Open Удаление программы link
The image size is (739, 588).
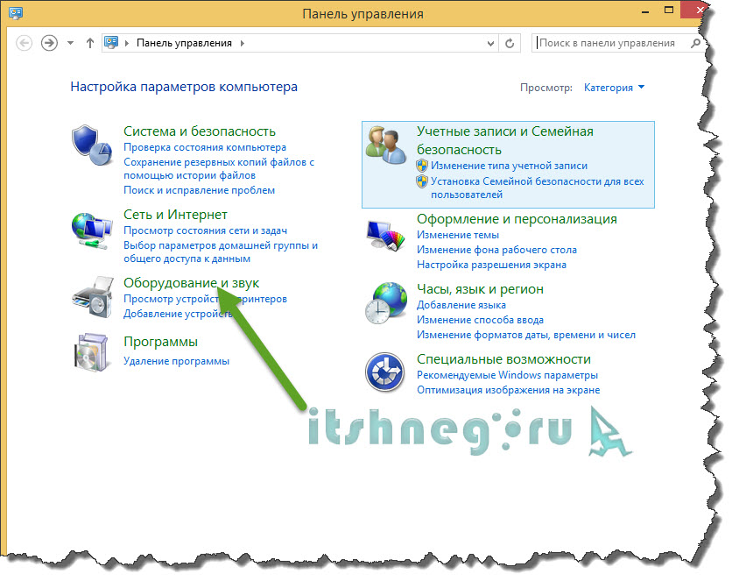click(x=176, y=361)
